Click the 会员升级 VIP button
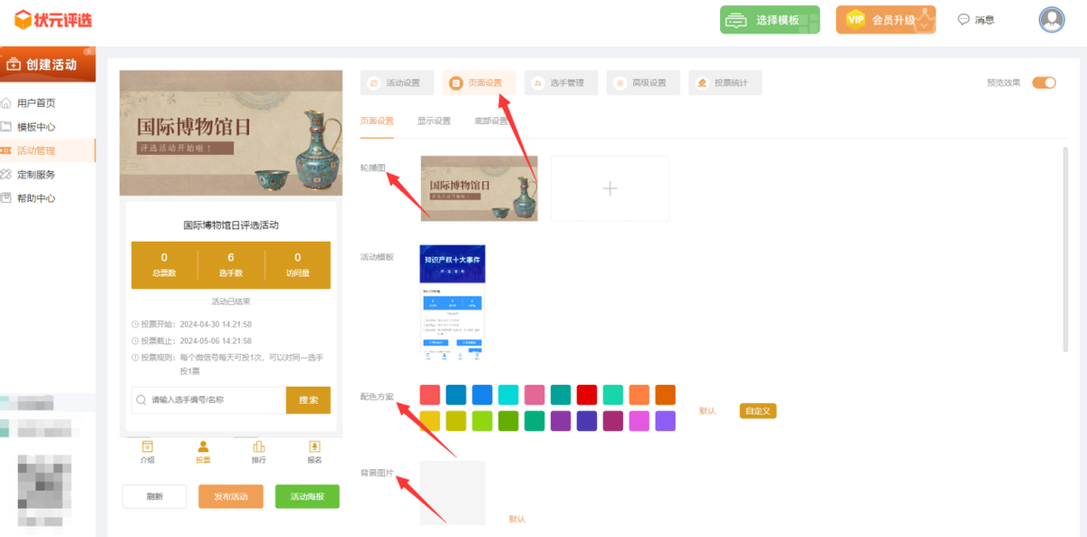 coord(884,20)
